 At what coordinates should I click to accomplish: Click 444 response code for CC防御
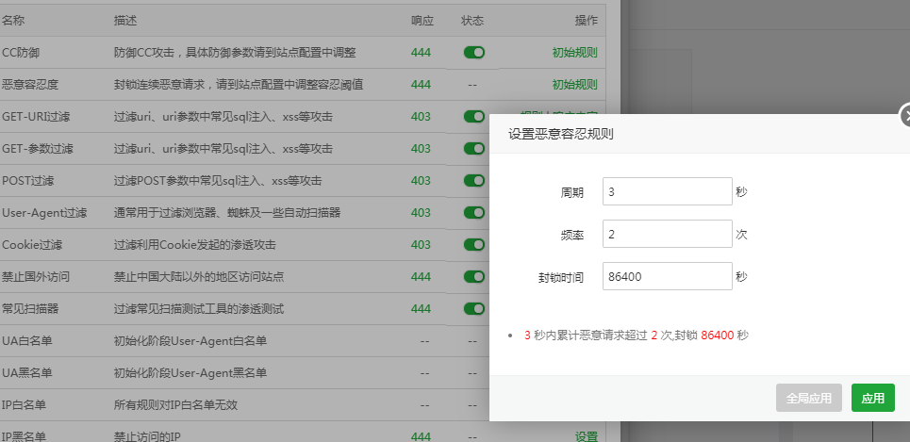pos(421,53)
